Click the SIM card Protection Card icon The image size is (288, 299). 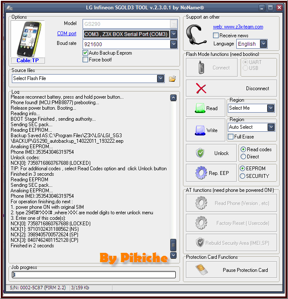click(x=202, y=269)
